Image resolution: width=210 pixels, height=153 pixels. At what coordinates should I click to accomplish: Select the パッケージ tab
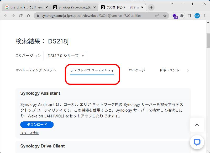[137, 70]
